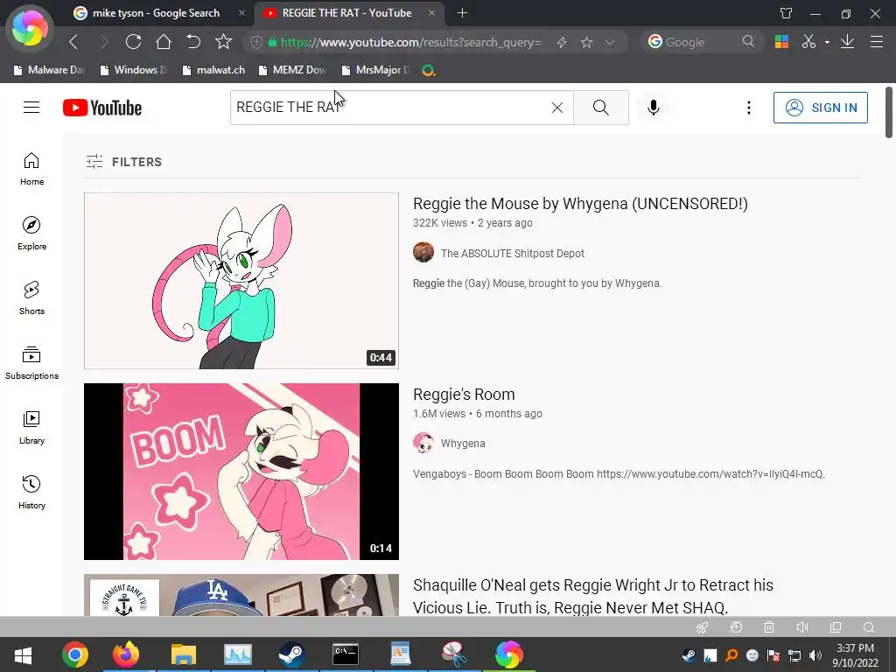Open the colorful grid apps icon

(781, 42)
